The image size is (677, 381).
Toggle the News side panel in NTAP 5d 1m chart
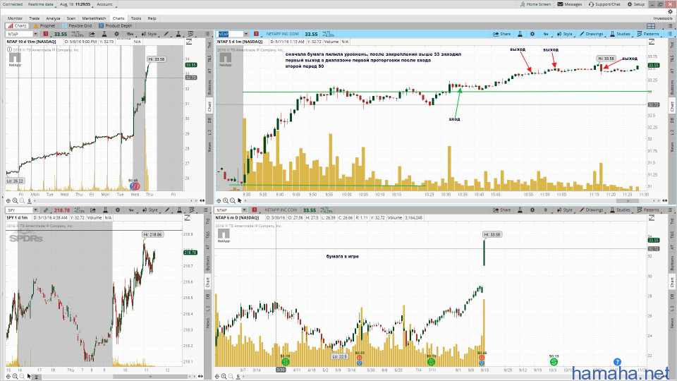coord(672,147)
